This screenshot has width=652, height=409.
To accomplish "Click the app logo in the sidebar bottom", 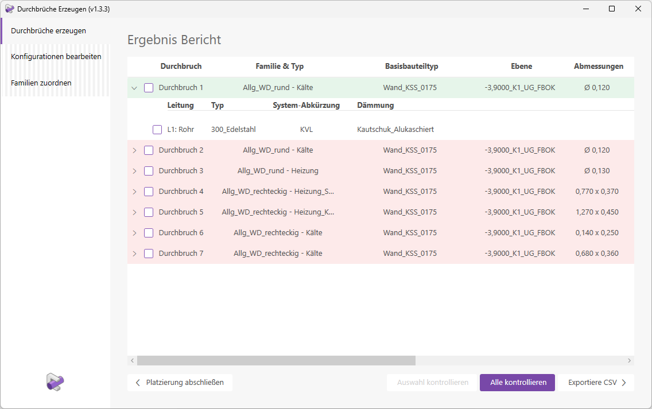I will pyautogui.click(x=55, y=382).
